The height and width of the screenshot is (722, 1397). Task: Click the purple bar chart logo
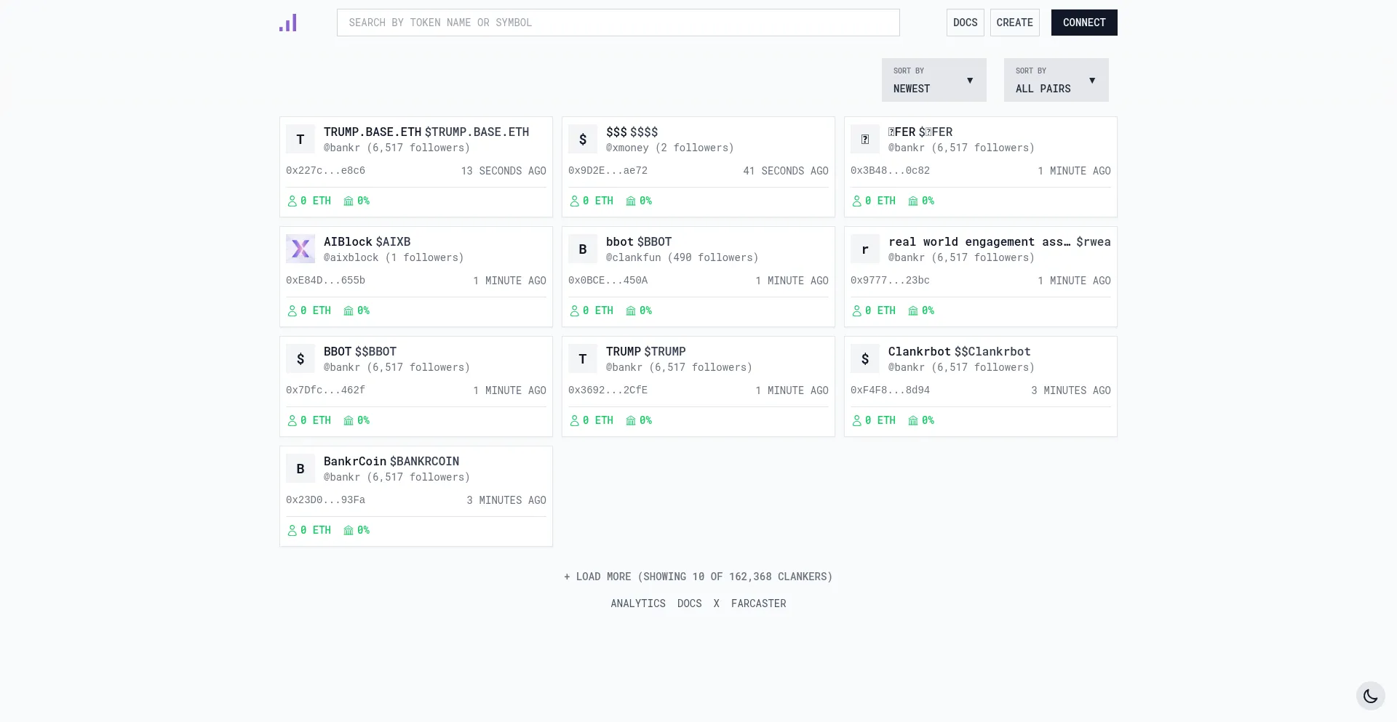[288, 23]
